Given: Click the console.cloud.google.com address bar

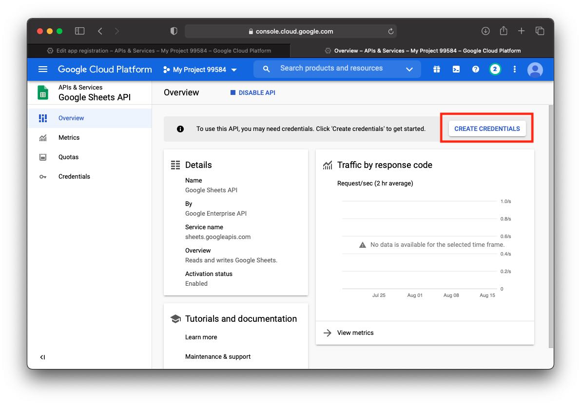Looking at the screenshot, I should click(x=290, y=32).
